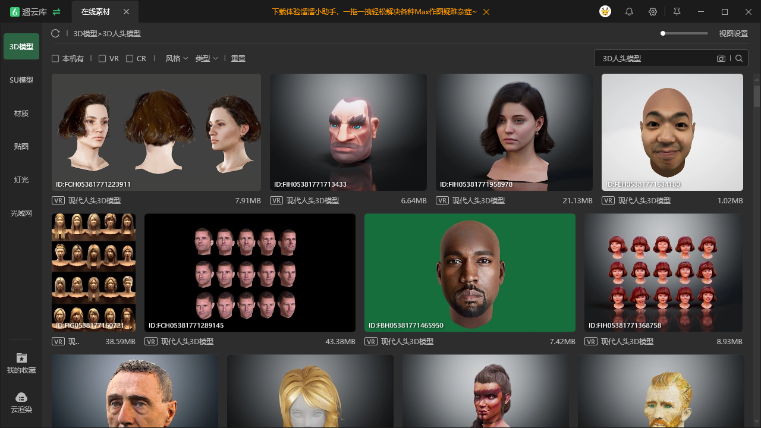The width and height of the screenshot is (761, 428).
Task: Open gray-haired man head thumbnail
Action: click(x=135, y=391)
